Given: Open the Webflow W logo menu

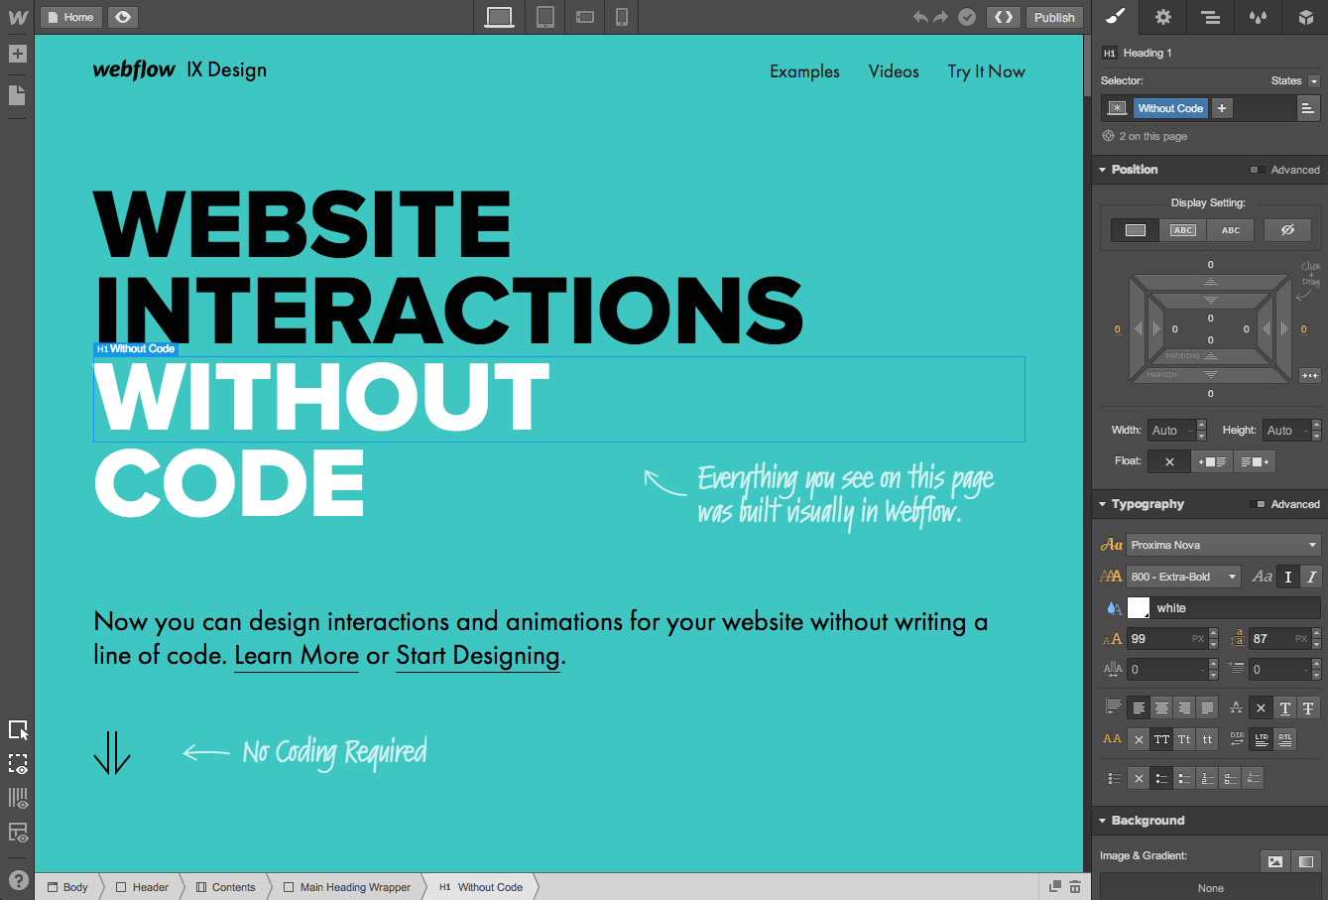Looking at the screenshot, I should pyautogui.click(x=17, y=17).
